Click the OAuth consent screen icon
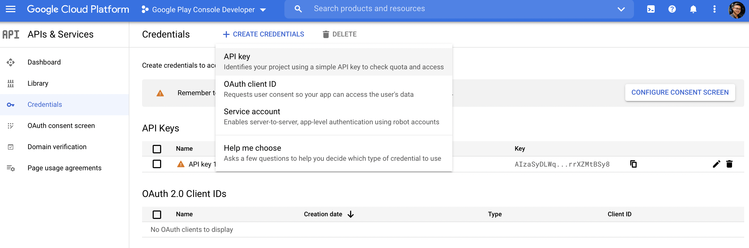 11,126
